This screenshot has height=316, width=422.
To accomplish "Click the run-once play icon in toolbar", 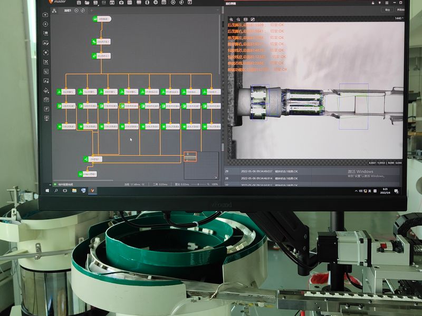I will 174,2.
